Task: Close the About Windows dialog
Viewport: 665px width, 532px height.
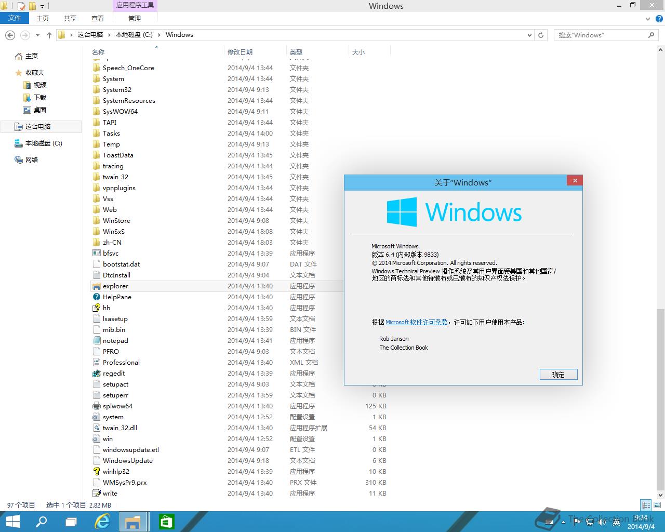Action: [575, 180]
